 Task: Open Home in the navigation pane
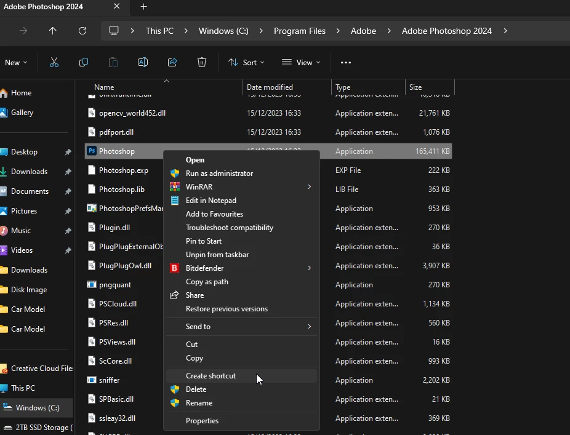[x=21, y=93]
